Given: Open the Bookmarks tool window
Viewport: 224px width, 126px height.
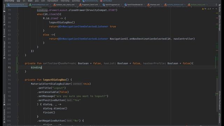Looking at the screenshot, I should [4, 99].
